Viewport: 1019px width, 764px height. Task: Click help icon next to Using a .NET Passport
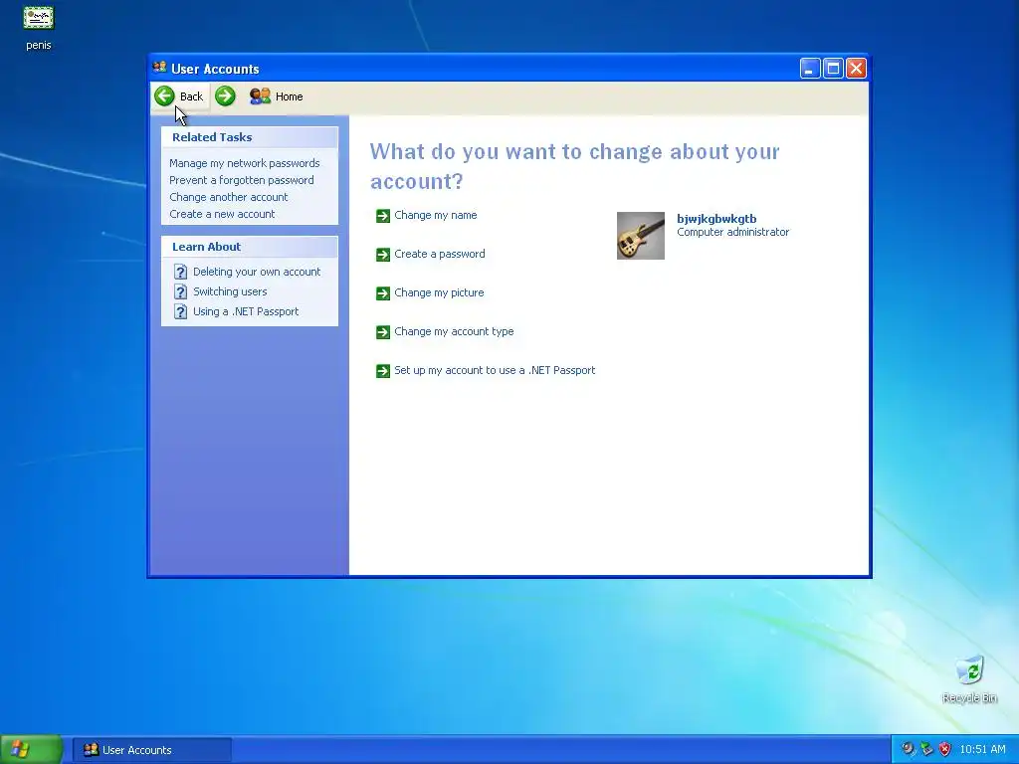tap(181, 311)
